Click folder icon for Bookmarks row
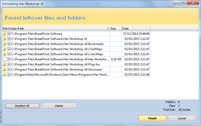 4,44
